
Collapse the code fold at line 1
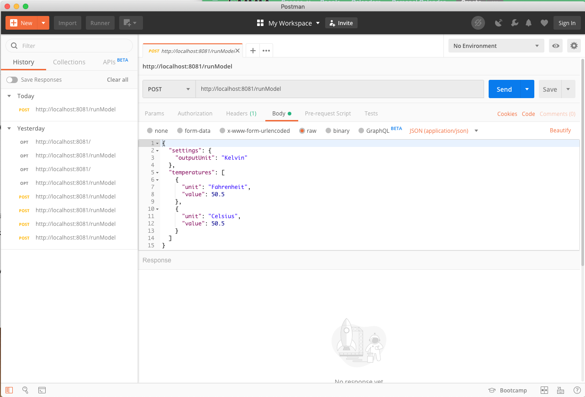pyautogui.click(x=157, y=143)
